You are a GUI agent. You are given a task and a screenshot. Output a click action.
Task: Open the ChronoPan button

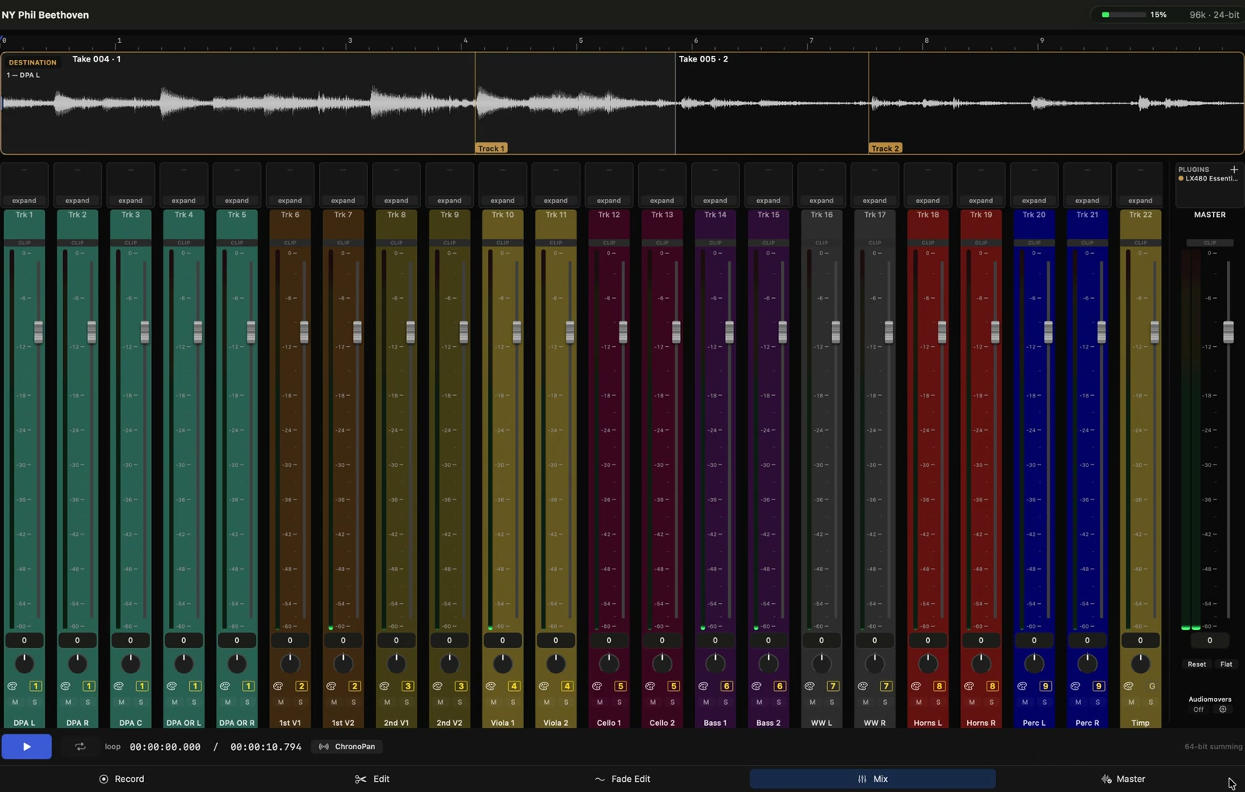(347, 747)
